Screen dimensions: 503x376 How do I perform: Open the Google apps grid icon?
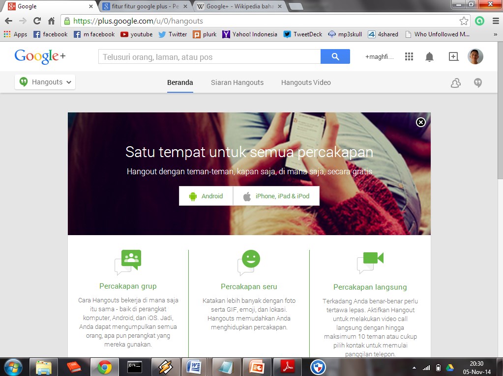click(409, 56)
